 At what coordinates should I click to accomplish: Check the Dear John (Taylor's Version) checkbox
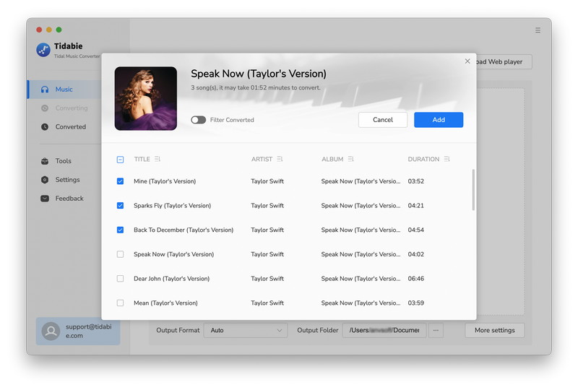point(120,279)
